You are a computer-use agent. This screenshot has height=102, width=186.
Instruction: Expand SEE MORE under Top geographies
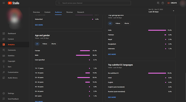pyautogui.click(x=112, y=54)
